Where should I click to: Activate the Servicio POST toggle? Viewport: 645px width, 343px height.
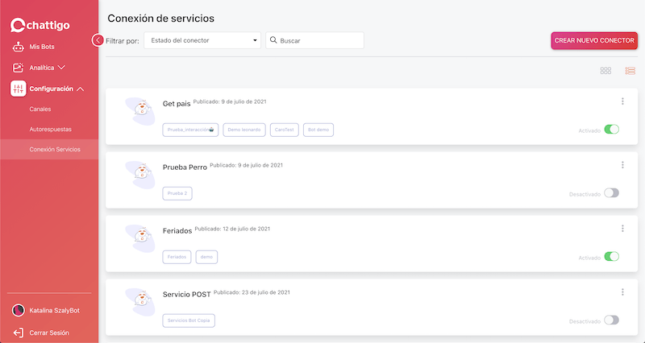tap(611, 320)
